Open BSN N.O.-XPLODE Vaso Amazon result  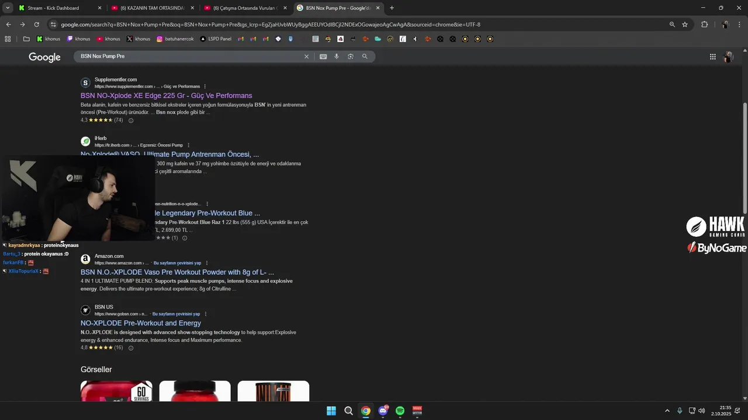click(177, 272)
